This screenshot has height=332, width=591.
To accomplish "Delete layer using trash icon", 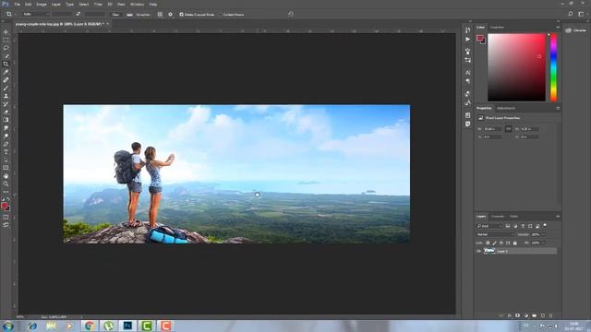I will tap(550, 315).
